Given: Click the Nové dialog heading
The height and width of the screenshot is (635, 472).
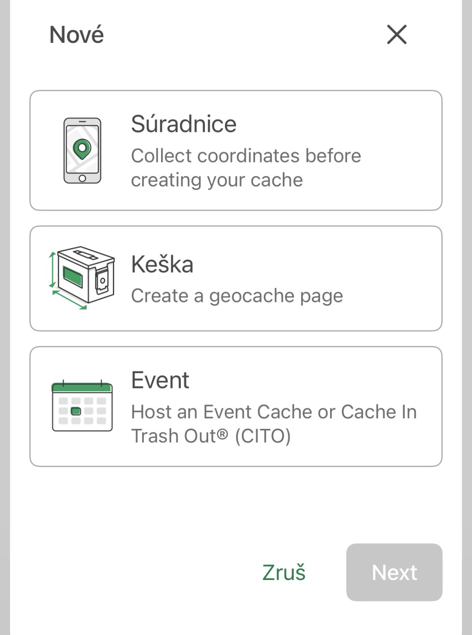Looking at the screenshot, I should pos(77,34).
